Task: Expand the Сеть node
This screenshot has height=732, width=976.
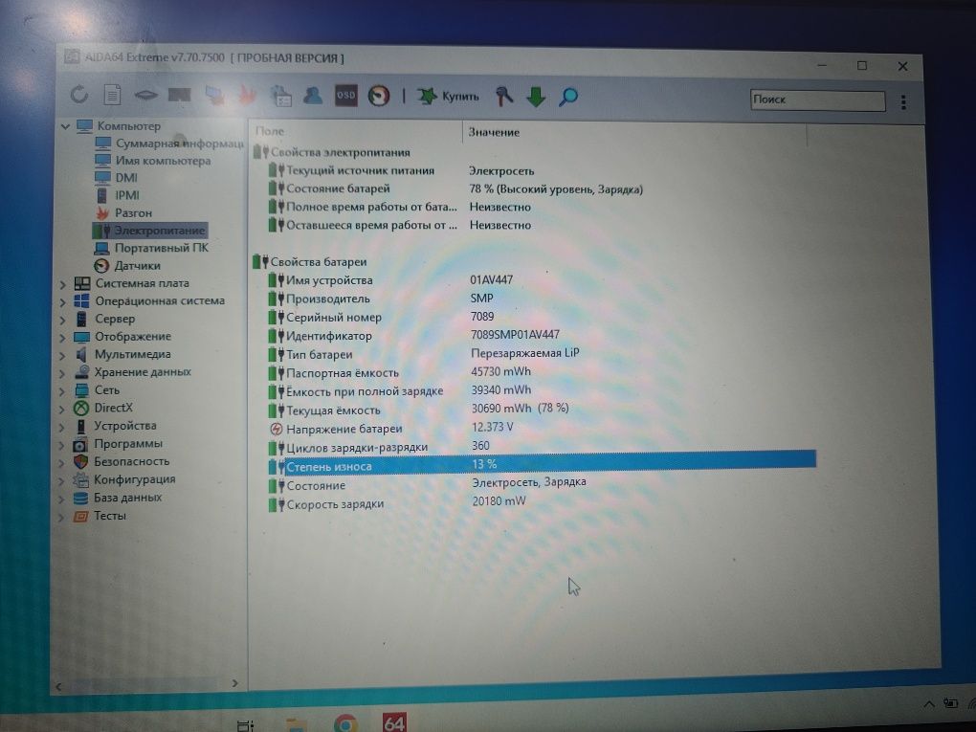Action: tap(62, 391)
